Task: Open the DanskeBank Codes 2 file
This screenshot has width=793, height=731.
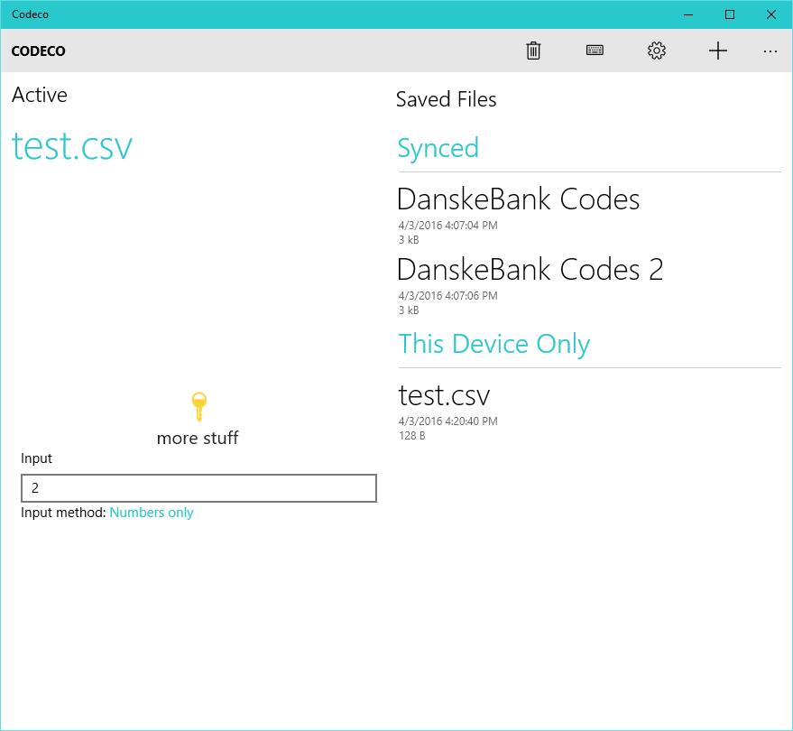Action: point(530,269)
